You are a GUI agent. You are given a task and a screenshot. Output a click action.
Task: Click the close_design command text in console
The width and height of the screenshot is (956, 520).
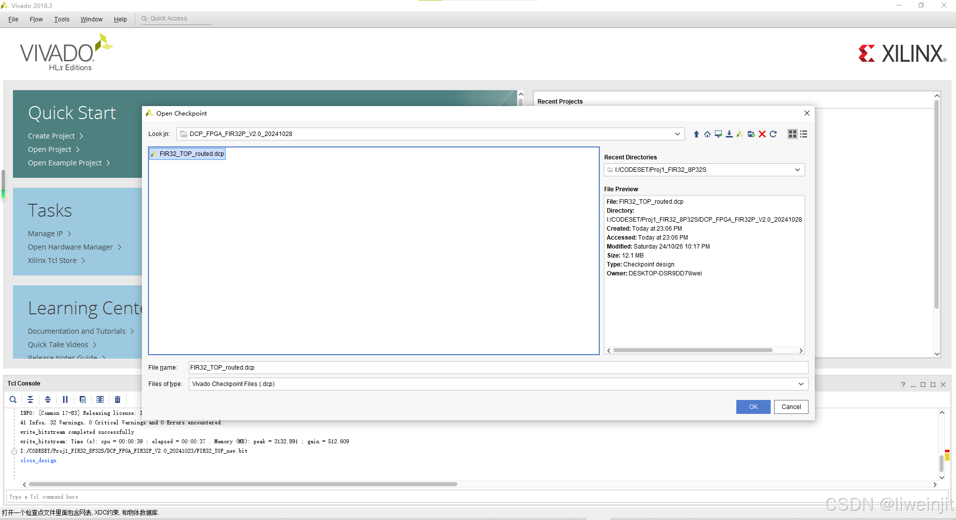[x=38, y=461]
